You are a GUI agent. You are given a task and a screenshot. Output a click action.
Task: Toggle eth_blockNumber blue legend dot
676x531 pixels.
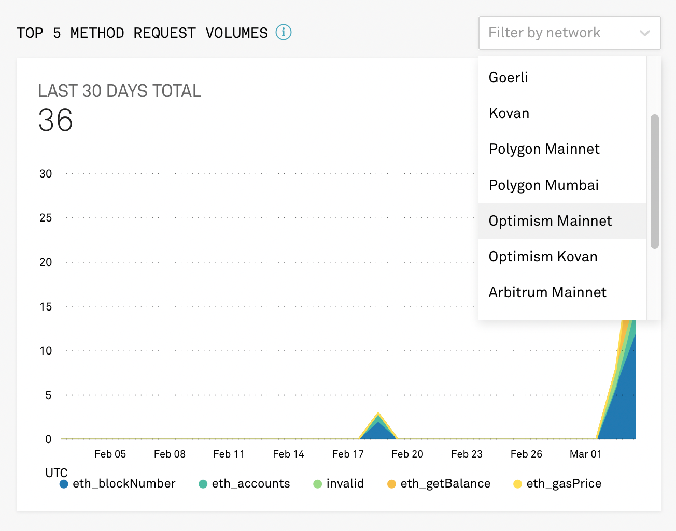pos(64,484)
